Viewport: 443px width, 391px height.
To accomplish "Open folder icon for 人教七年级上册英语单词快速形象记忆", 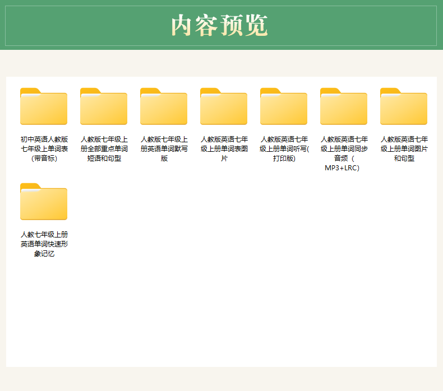I will pos(44,202).
